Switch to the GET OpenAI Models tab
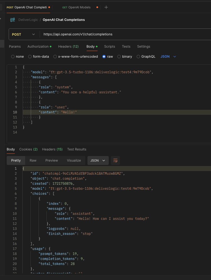Viewport: 211px width, 280px height. [76, 7]
